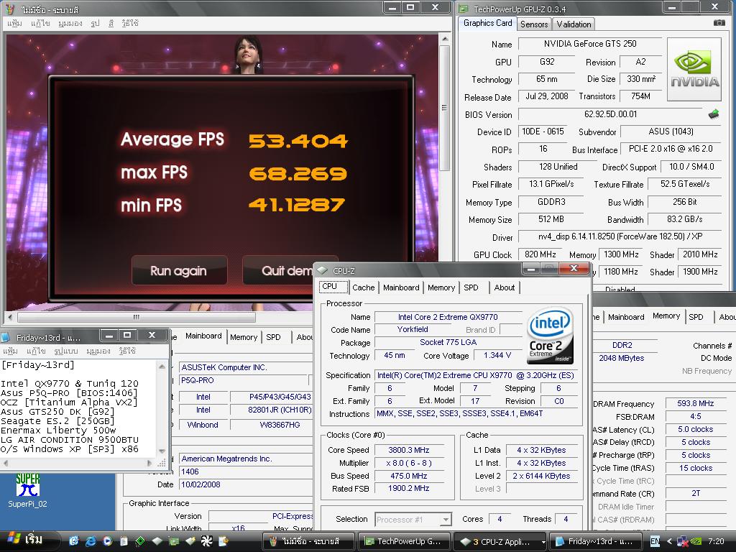
Task: Click Paint horizontal scrollbar left arrow
Action: tap(10, 317)
